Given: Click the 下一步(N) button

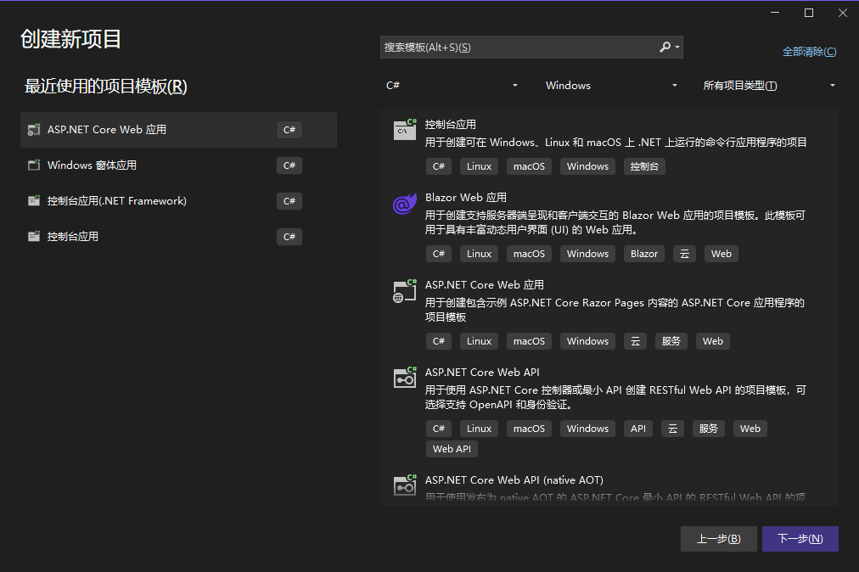Looking at the screenshot, I should click(800, 539).
